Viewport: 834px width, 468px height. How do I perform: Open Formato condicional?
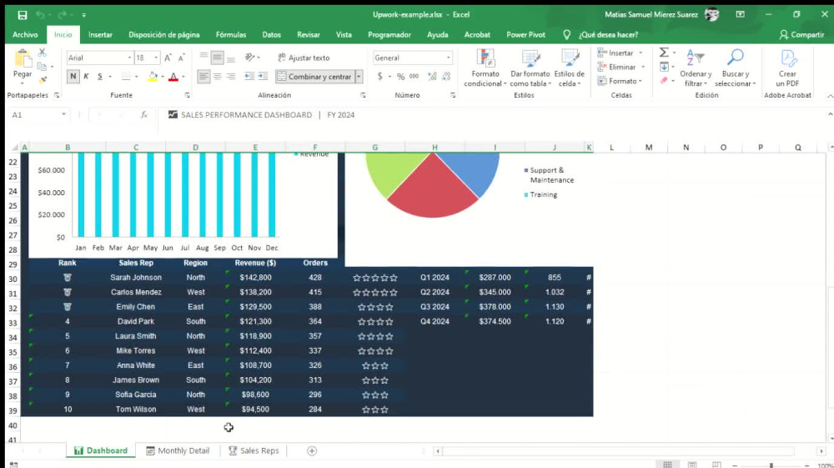coord(485,68)
